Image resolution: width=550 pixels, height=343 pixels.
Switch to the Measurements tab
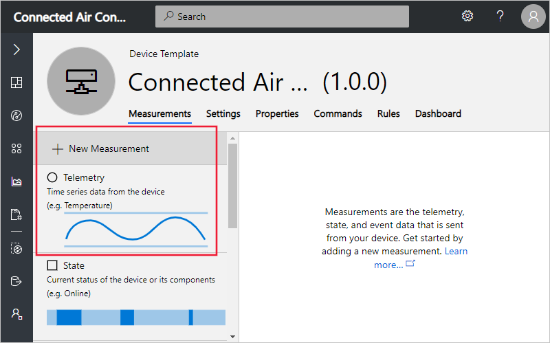(159, 113)
